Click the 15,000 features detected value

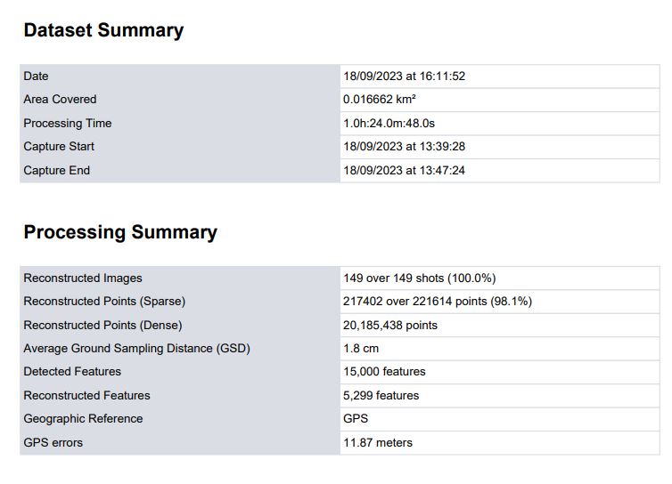click(384, 372)
